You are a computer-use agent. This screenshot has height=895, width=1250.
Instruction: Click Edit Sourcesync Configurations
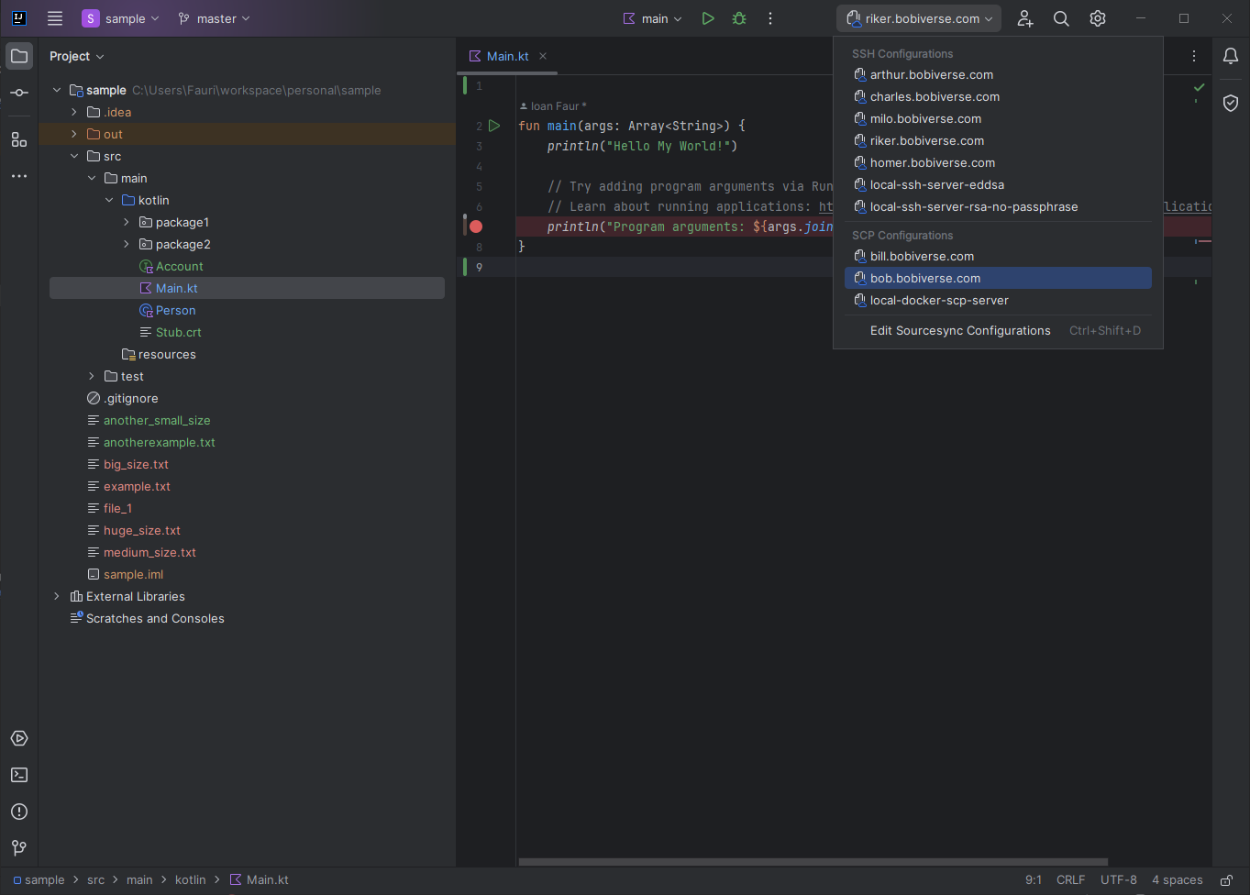pyautogui.click(x=998, y=330)
